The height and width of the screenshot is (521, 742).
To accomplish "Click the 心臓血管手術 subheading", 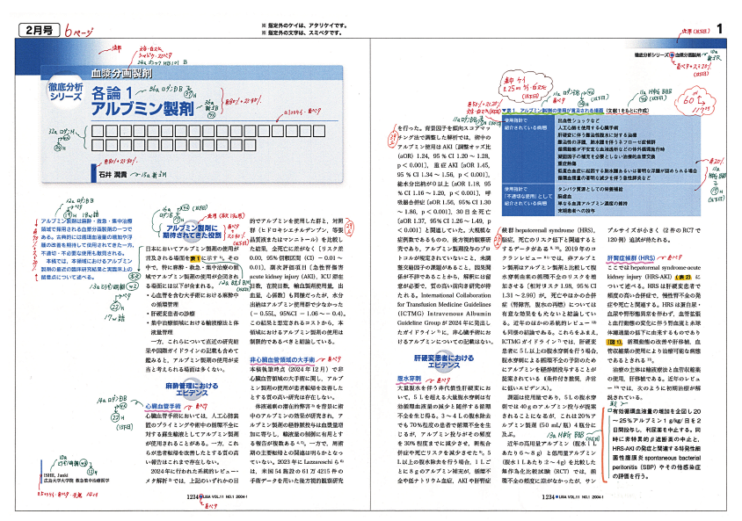I will pos(162,406).
